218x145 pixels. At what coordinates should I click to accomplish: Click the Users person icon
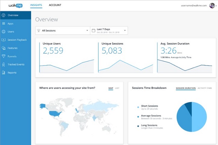4,32
